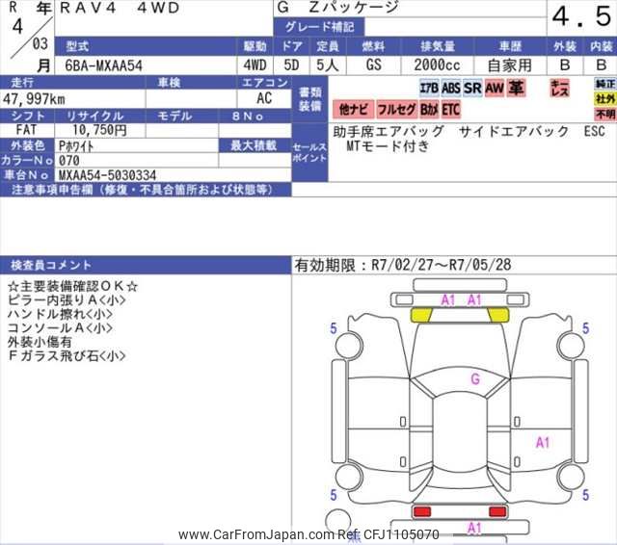Select the 社外 aftermarket yellow badge
Viewport: 617px width, 545px height.
click(605, 98)
